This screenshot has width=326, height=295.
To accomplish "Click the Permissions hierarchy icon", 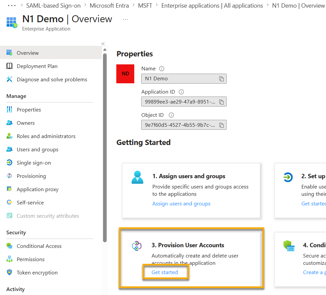I will pos(9,259).
